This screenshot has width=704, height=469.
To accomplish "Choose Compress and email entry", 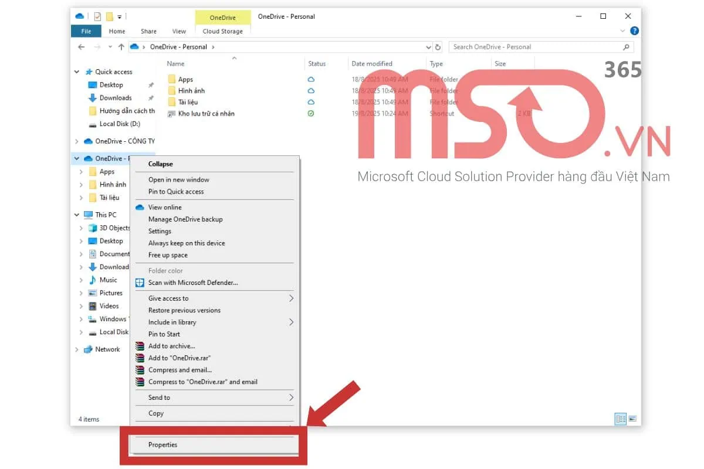I will 215,370.
